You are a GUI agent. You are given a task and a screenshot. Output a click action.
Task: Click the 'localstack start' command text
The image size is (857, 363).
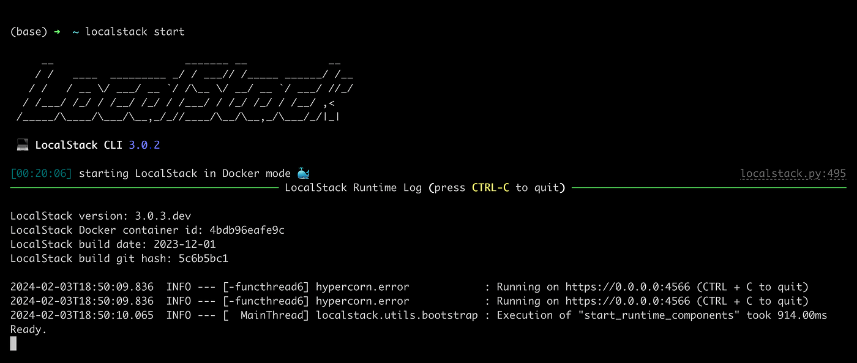(x=135, y=31)
